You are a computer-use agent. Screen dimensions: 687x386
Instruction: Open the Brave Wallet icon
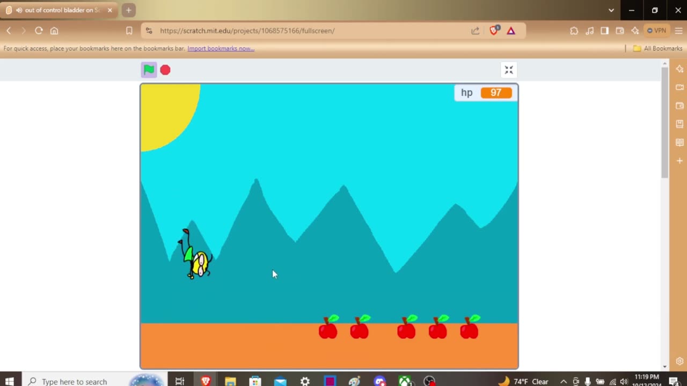(620, 31)
